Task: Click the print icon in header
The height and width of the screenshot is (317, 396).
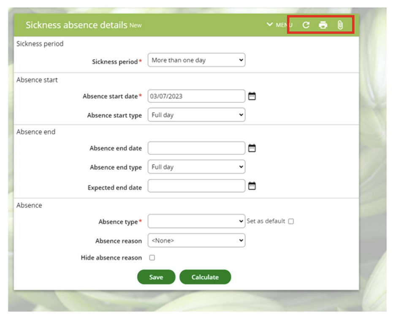Action: point(323,25)
